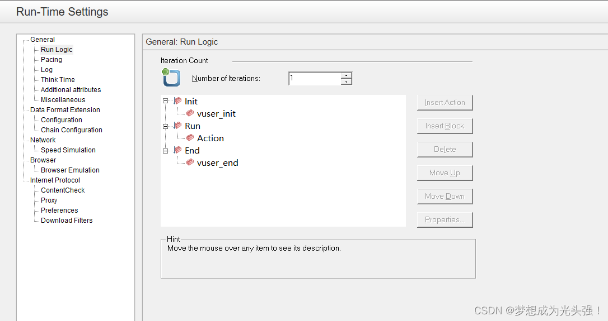Click the Action item icon
Viewport: 608px width, 321px height.
[190, 138]
